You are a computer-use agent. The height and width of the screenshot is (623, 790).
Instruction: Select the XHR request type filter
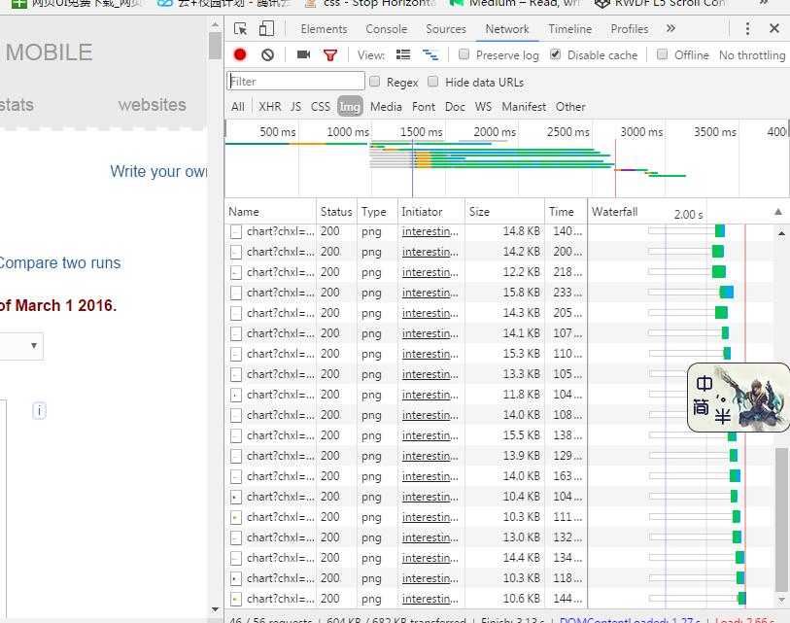click(270, 107)
